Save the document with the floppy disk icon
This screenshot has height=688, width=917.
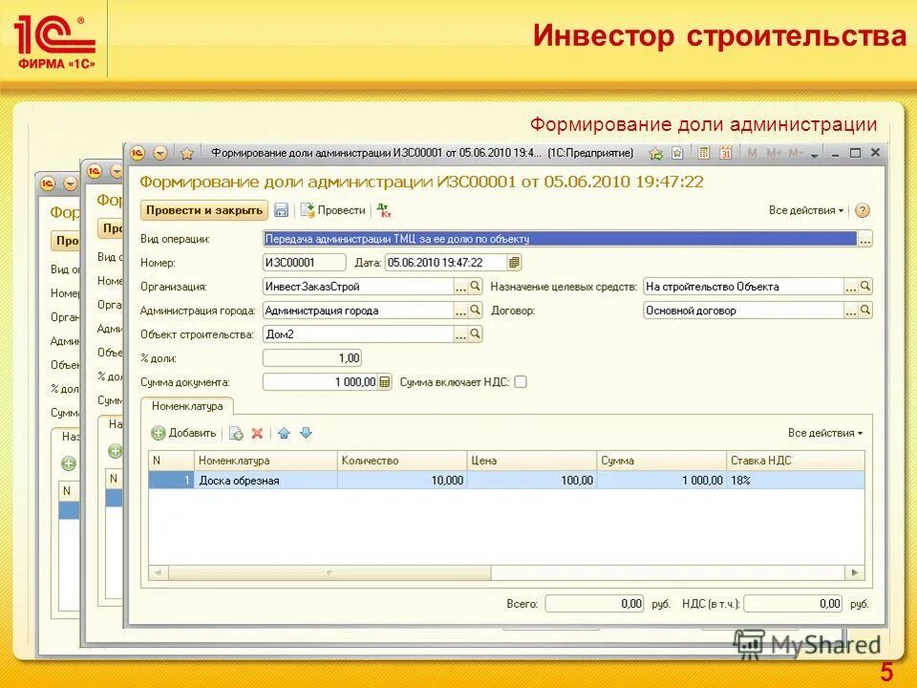(281, 210)
